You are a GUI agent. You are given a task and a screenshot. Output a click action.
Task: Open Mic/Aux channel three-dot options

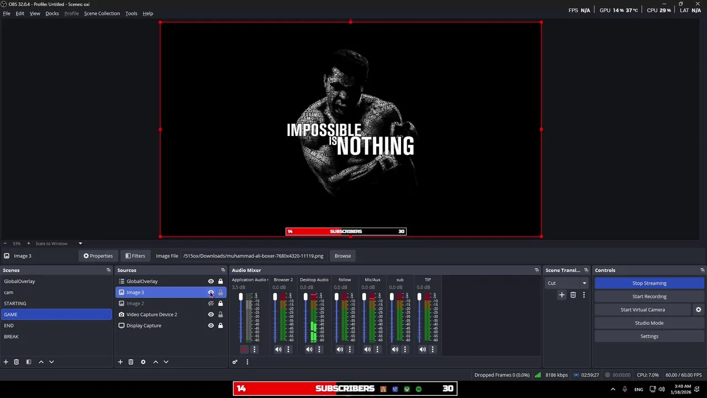[x=378, y=349]
